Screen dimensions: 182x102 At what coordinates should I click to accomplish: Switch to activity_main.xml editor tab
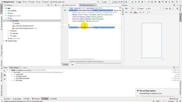click(70, 5)
